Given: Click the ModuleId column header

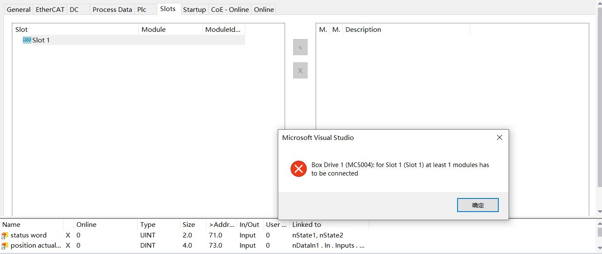Looking at the screenshot, I should [224, 30].
